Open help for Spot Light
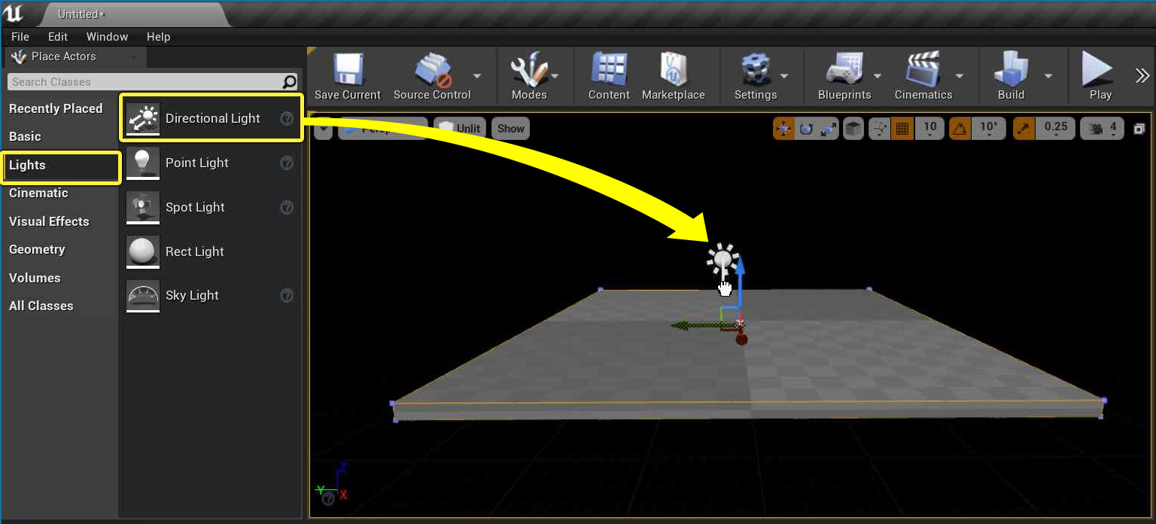This screenshot has height=524, width=1156. click(x=287, y=207)
